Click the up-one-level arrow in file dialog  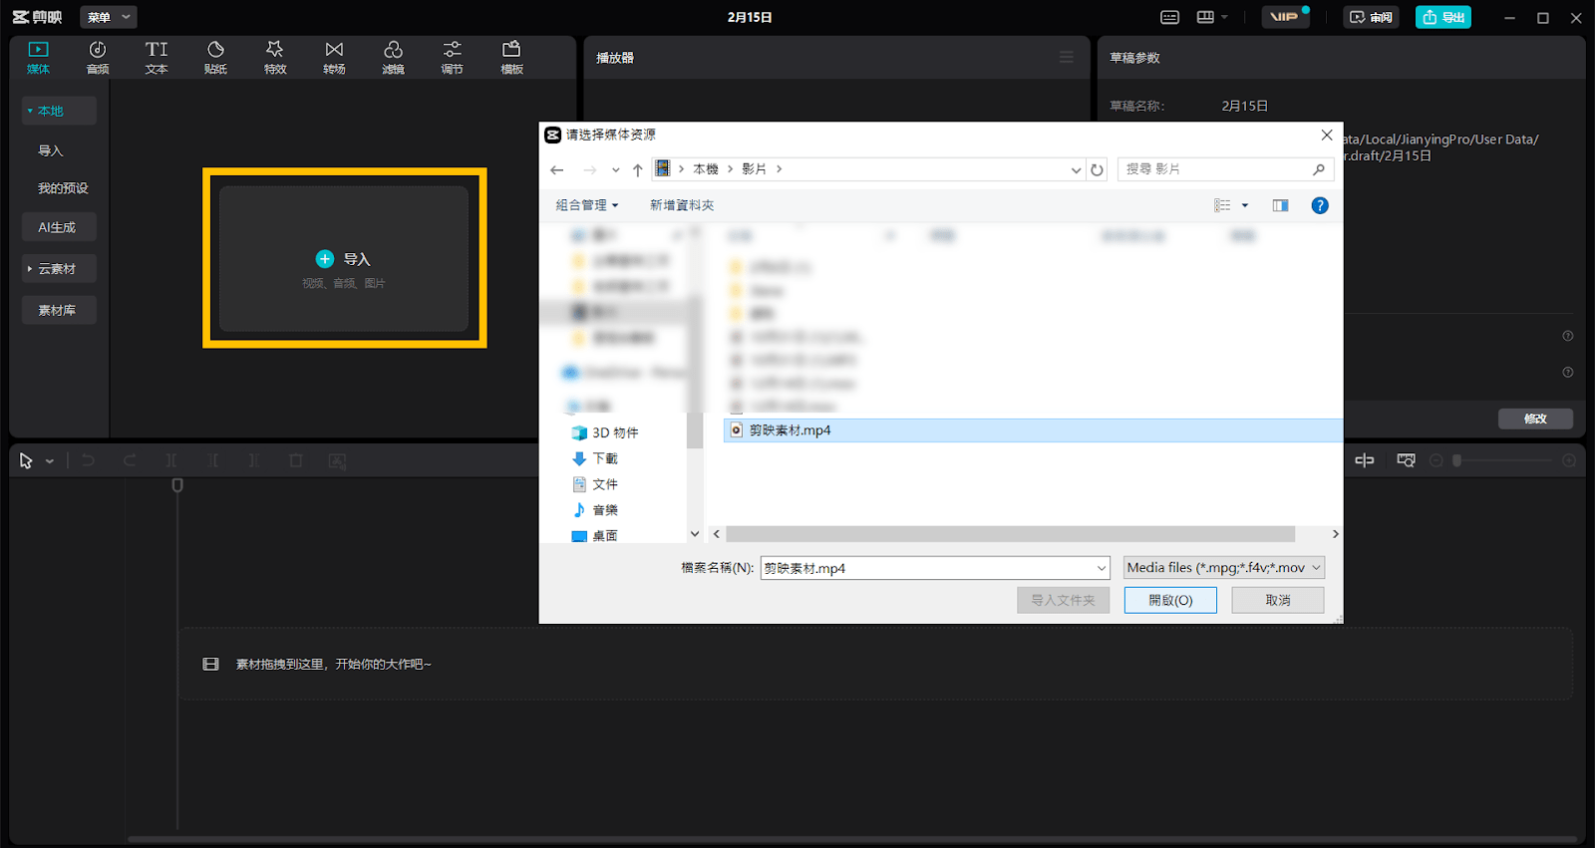[x=638, y=169]
